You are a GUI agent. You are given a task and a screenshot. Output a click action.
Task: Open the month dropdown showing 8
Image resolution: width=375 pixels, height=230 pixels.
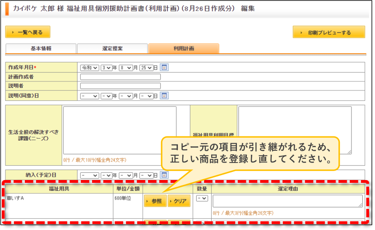tap(126, 68)
